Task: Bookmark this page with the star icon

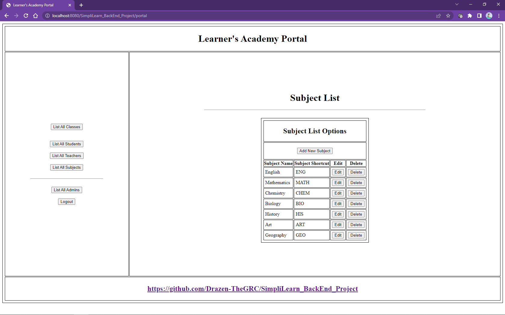Action: coord(448,16)
